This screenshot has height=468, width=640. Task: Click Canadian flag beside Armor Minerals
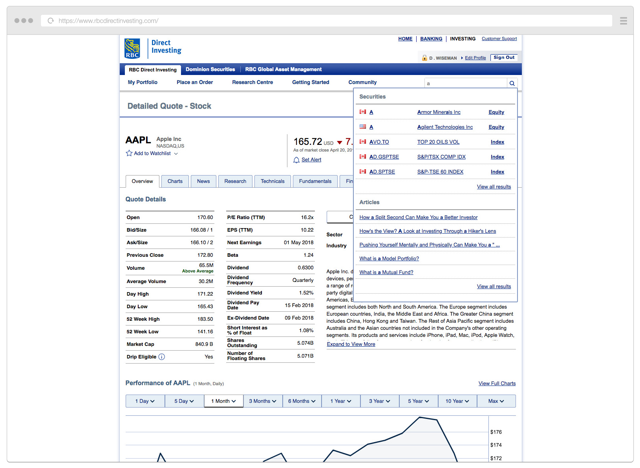(x=363, y=112)
